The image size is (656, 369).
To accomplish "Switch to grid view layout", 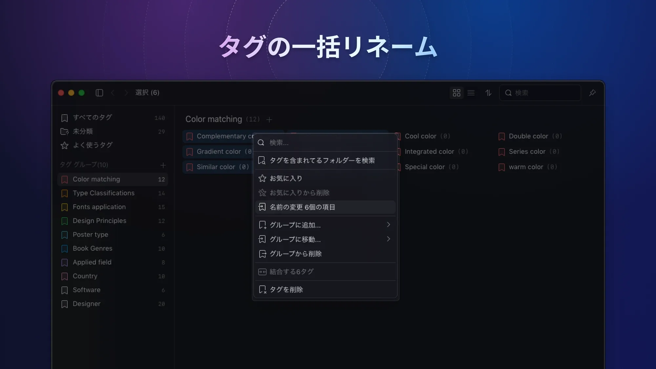I will tap(456, 93).
